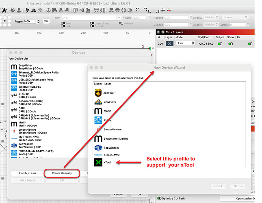262x203 pixels.
Task: Click the paper-plane mirror-across-line icon
Action: click(40, 10)
